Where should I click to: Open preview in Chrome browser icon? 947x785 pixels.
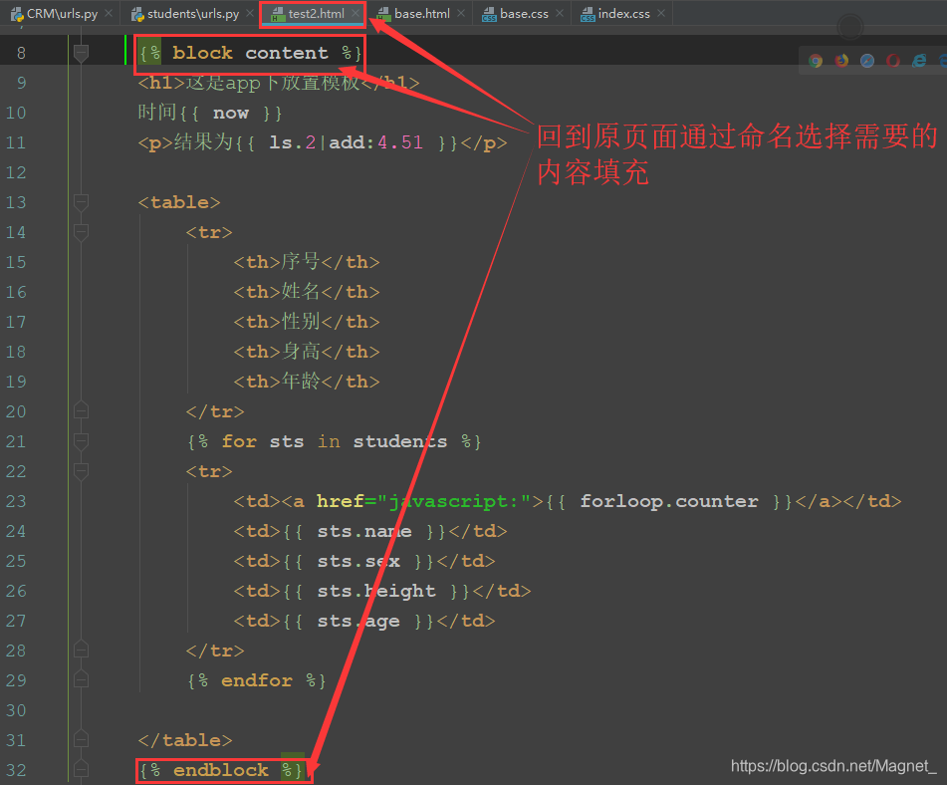[816, 61]
